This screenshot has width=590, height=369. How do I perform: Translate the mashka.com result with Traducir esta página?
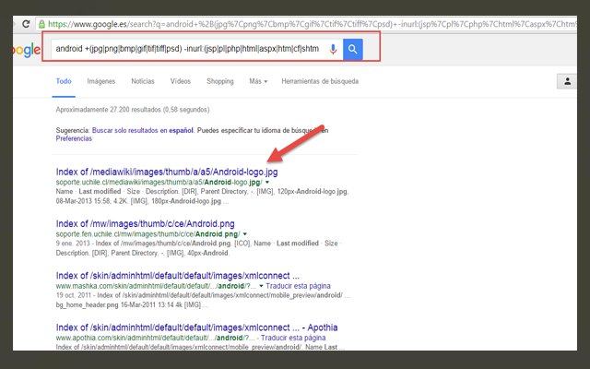298,286
